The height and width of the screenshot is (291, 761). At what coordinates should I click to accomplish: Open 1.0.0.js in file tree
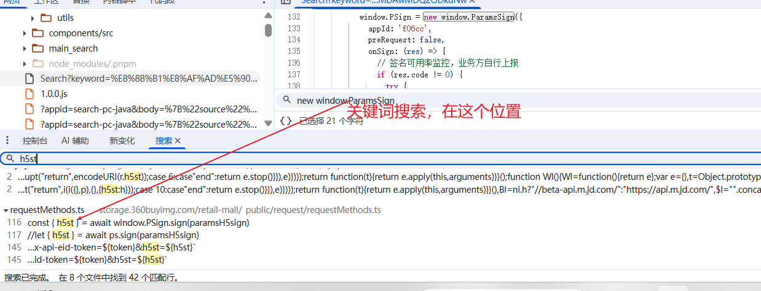pos(53,94)
